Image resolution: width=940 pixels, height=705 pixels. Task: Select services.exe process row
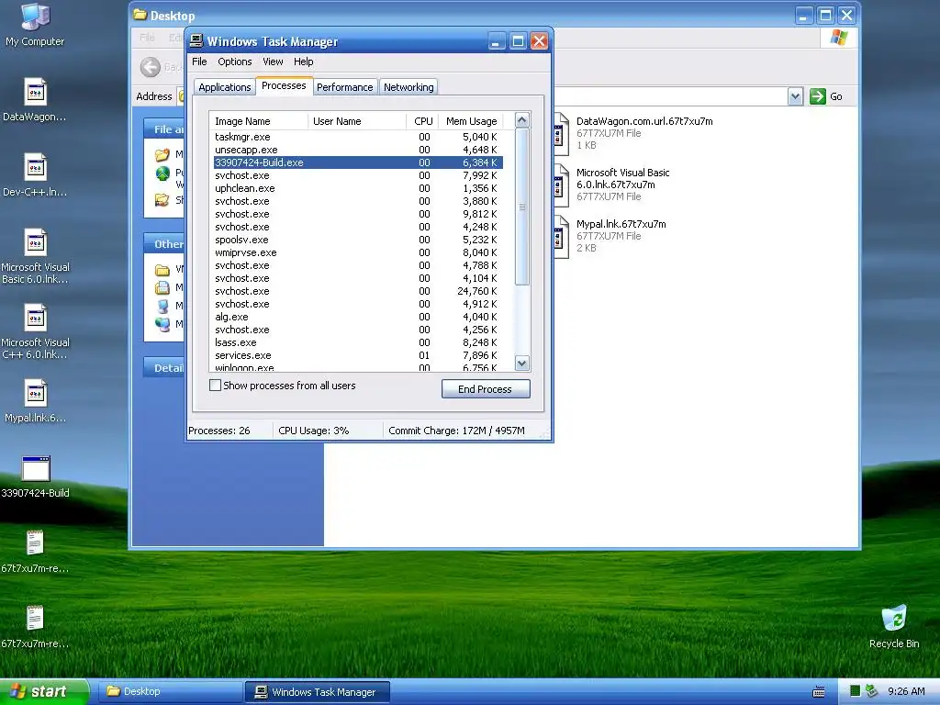(x=358, y=355)
